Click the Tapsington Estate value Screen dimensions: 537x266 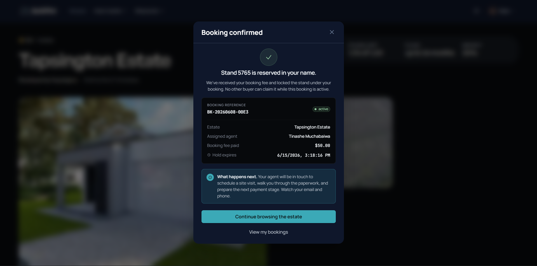pyautogui.click(x=312, y=127)
